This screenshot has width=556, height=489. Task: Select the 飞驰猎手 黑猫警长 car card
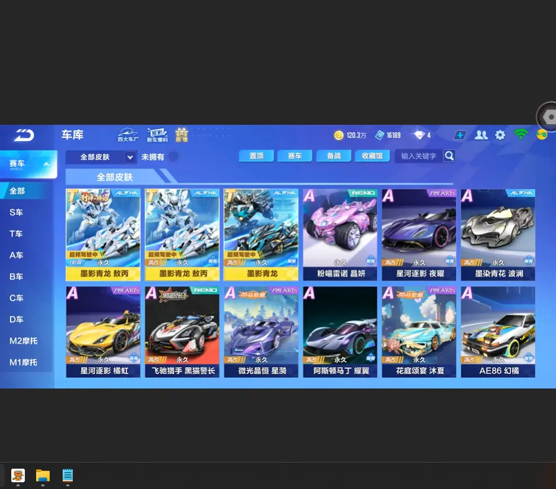182,332
